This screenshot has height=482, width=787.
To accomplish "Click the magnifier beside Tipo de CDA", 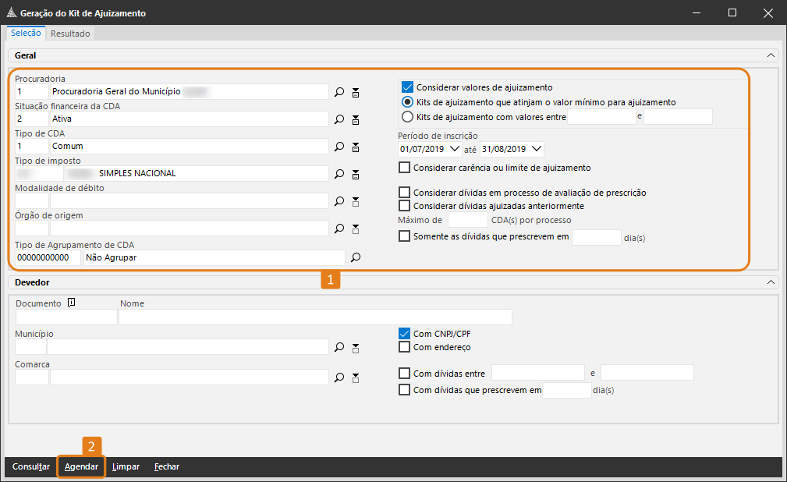I will (339, 147).
